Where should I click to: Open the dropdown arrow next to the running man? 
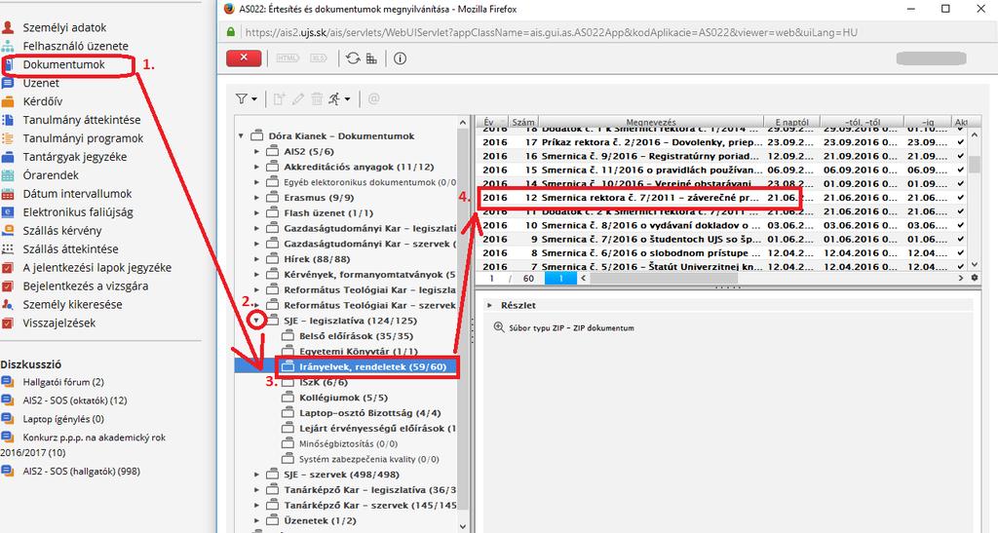click(x=348, y=99)
